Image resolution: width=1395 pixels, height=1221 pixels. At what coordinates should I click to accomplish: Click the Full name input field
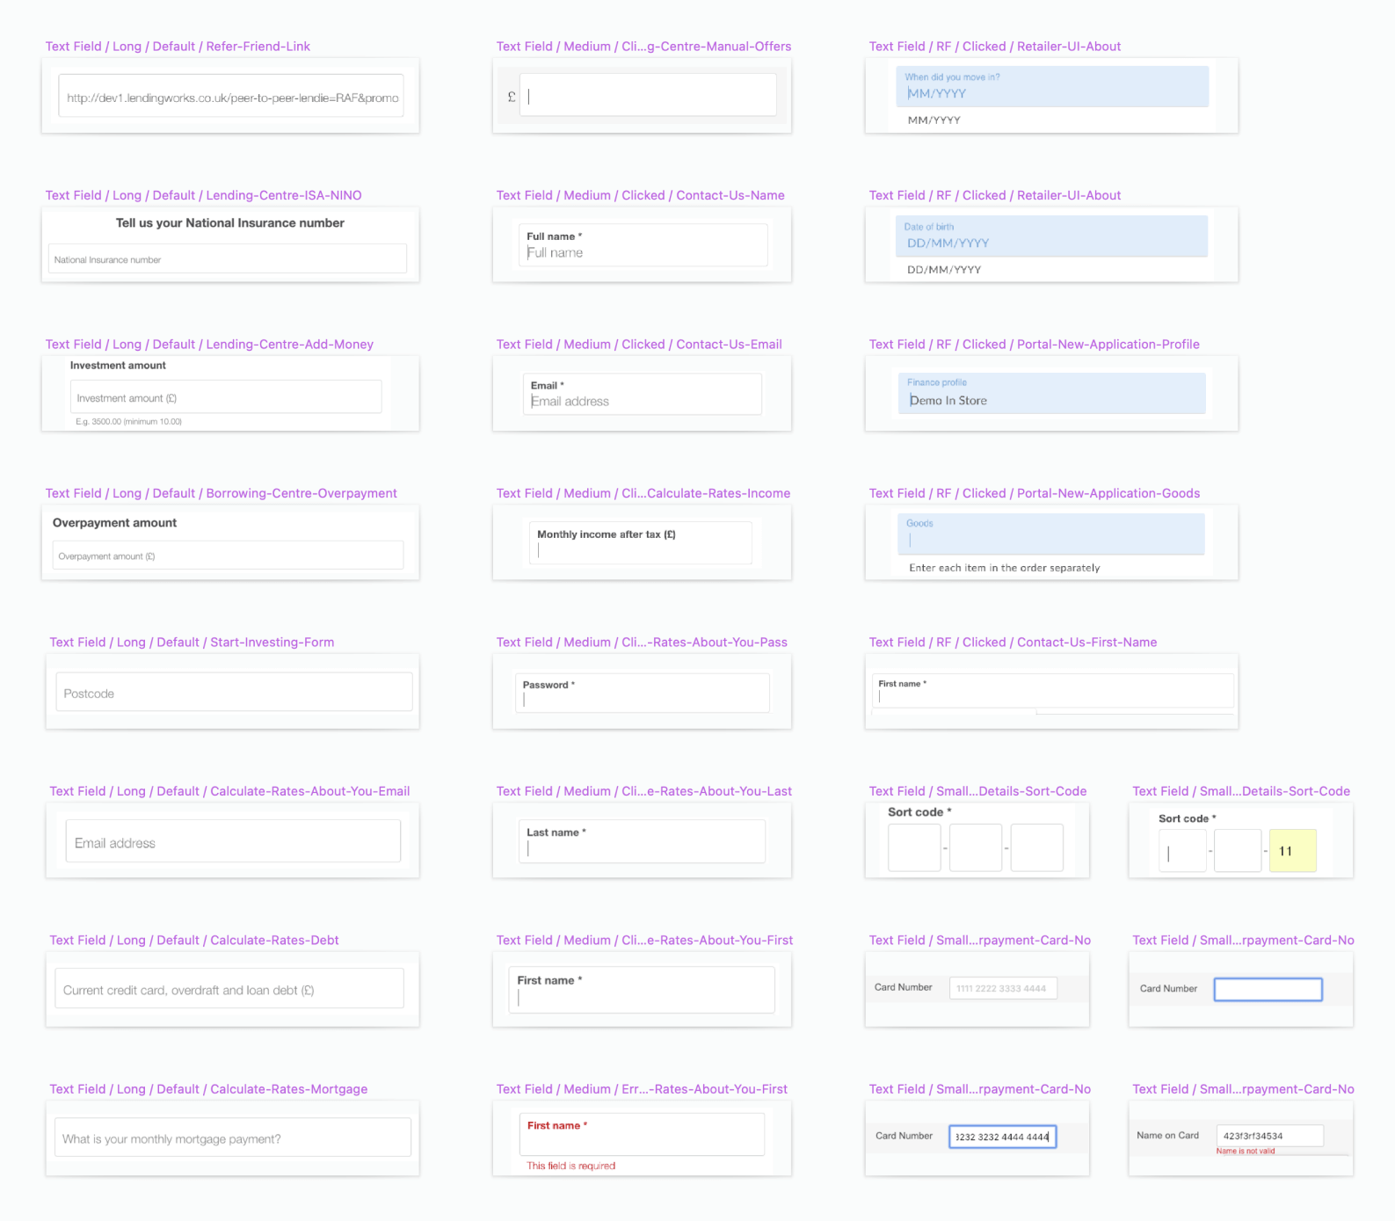tap(643, 245)
